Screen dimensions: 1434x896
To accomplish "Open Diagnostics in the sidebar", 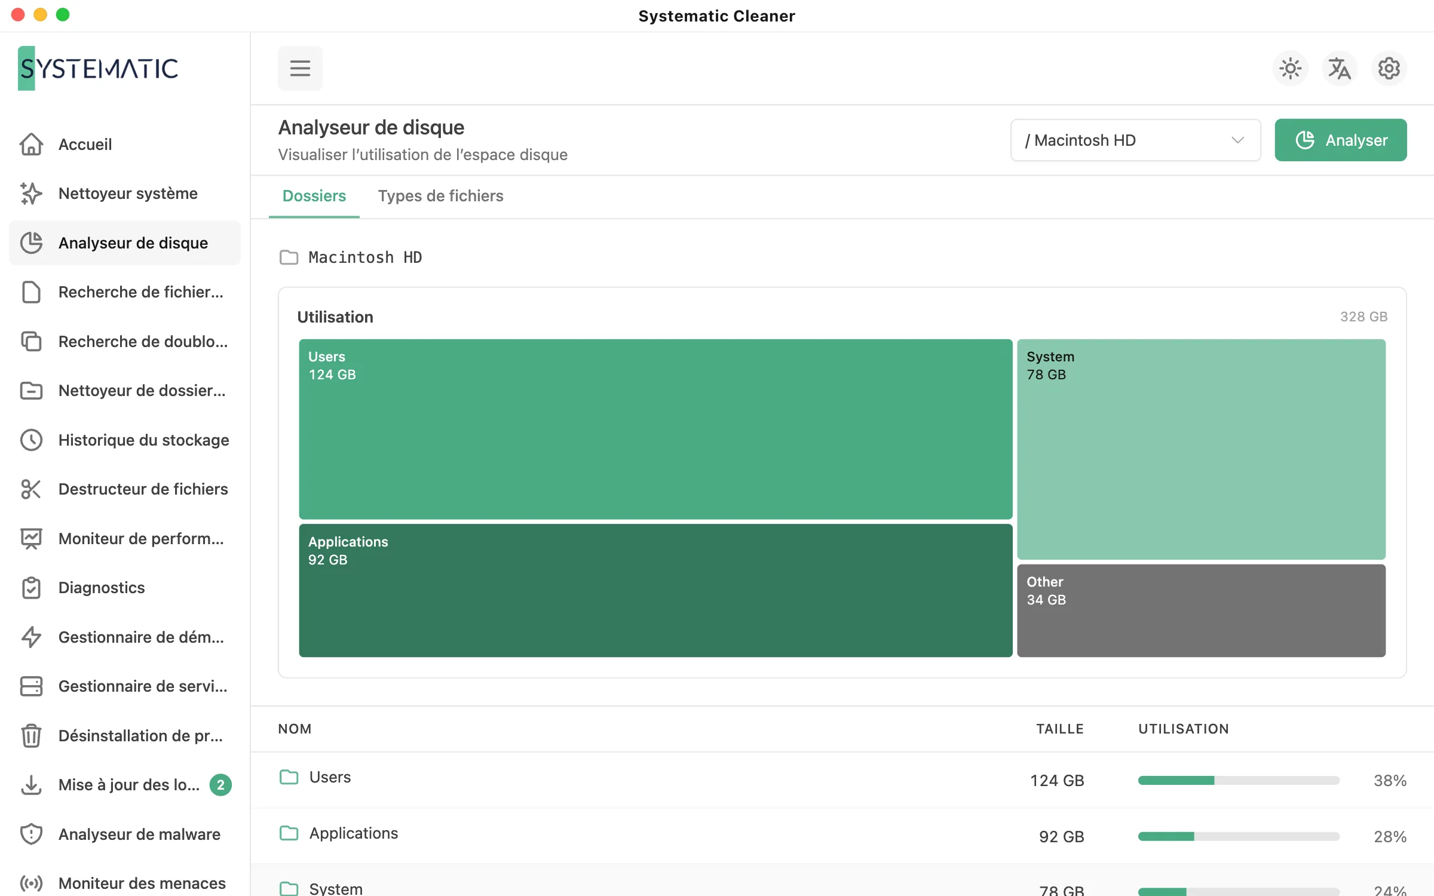I will pos(124,588).
